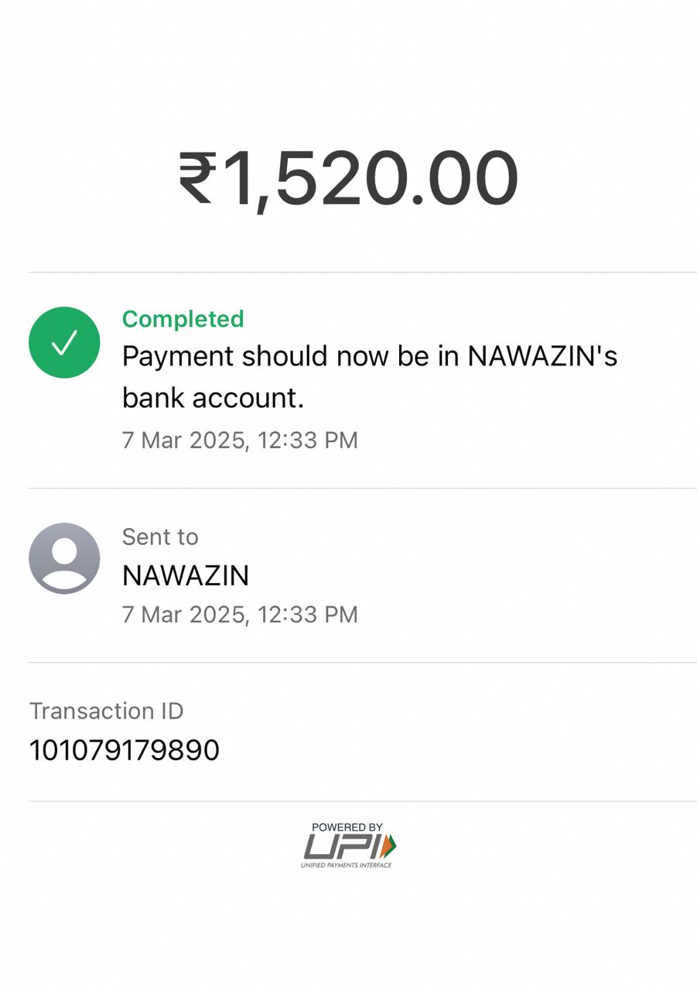The width and height of the screenshot is (697, 991).
Task: Tap the grey recipient avatar icon
Action: pyautogui.click(x=64, y=558)
